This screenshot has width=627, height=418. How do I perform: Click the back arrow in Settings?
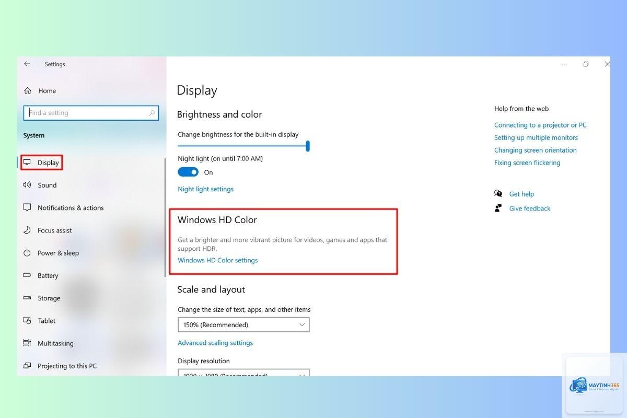[x=27, y=64]
